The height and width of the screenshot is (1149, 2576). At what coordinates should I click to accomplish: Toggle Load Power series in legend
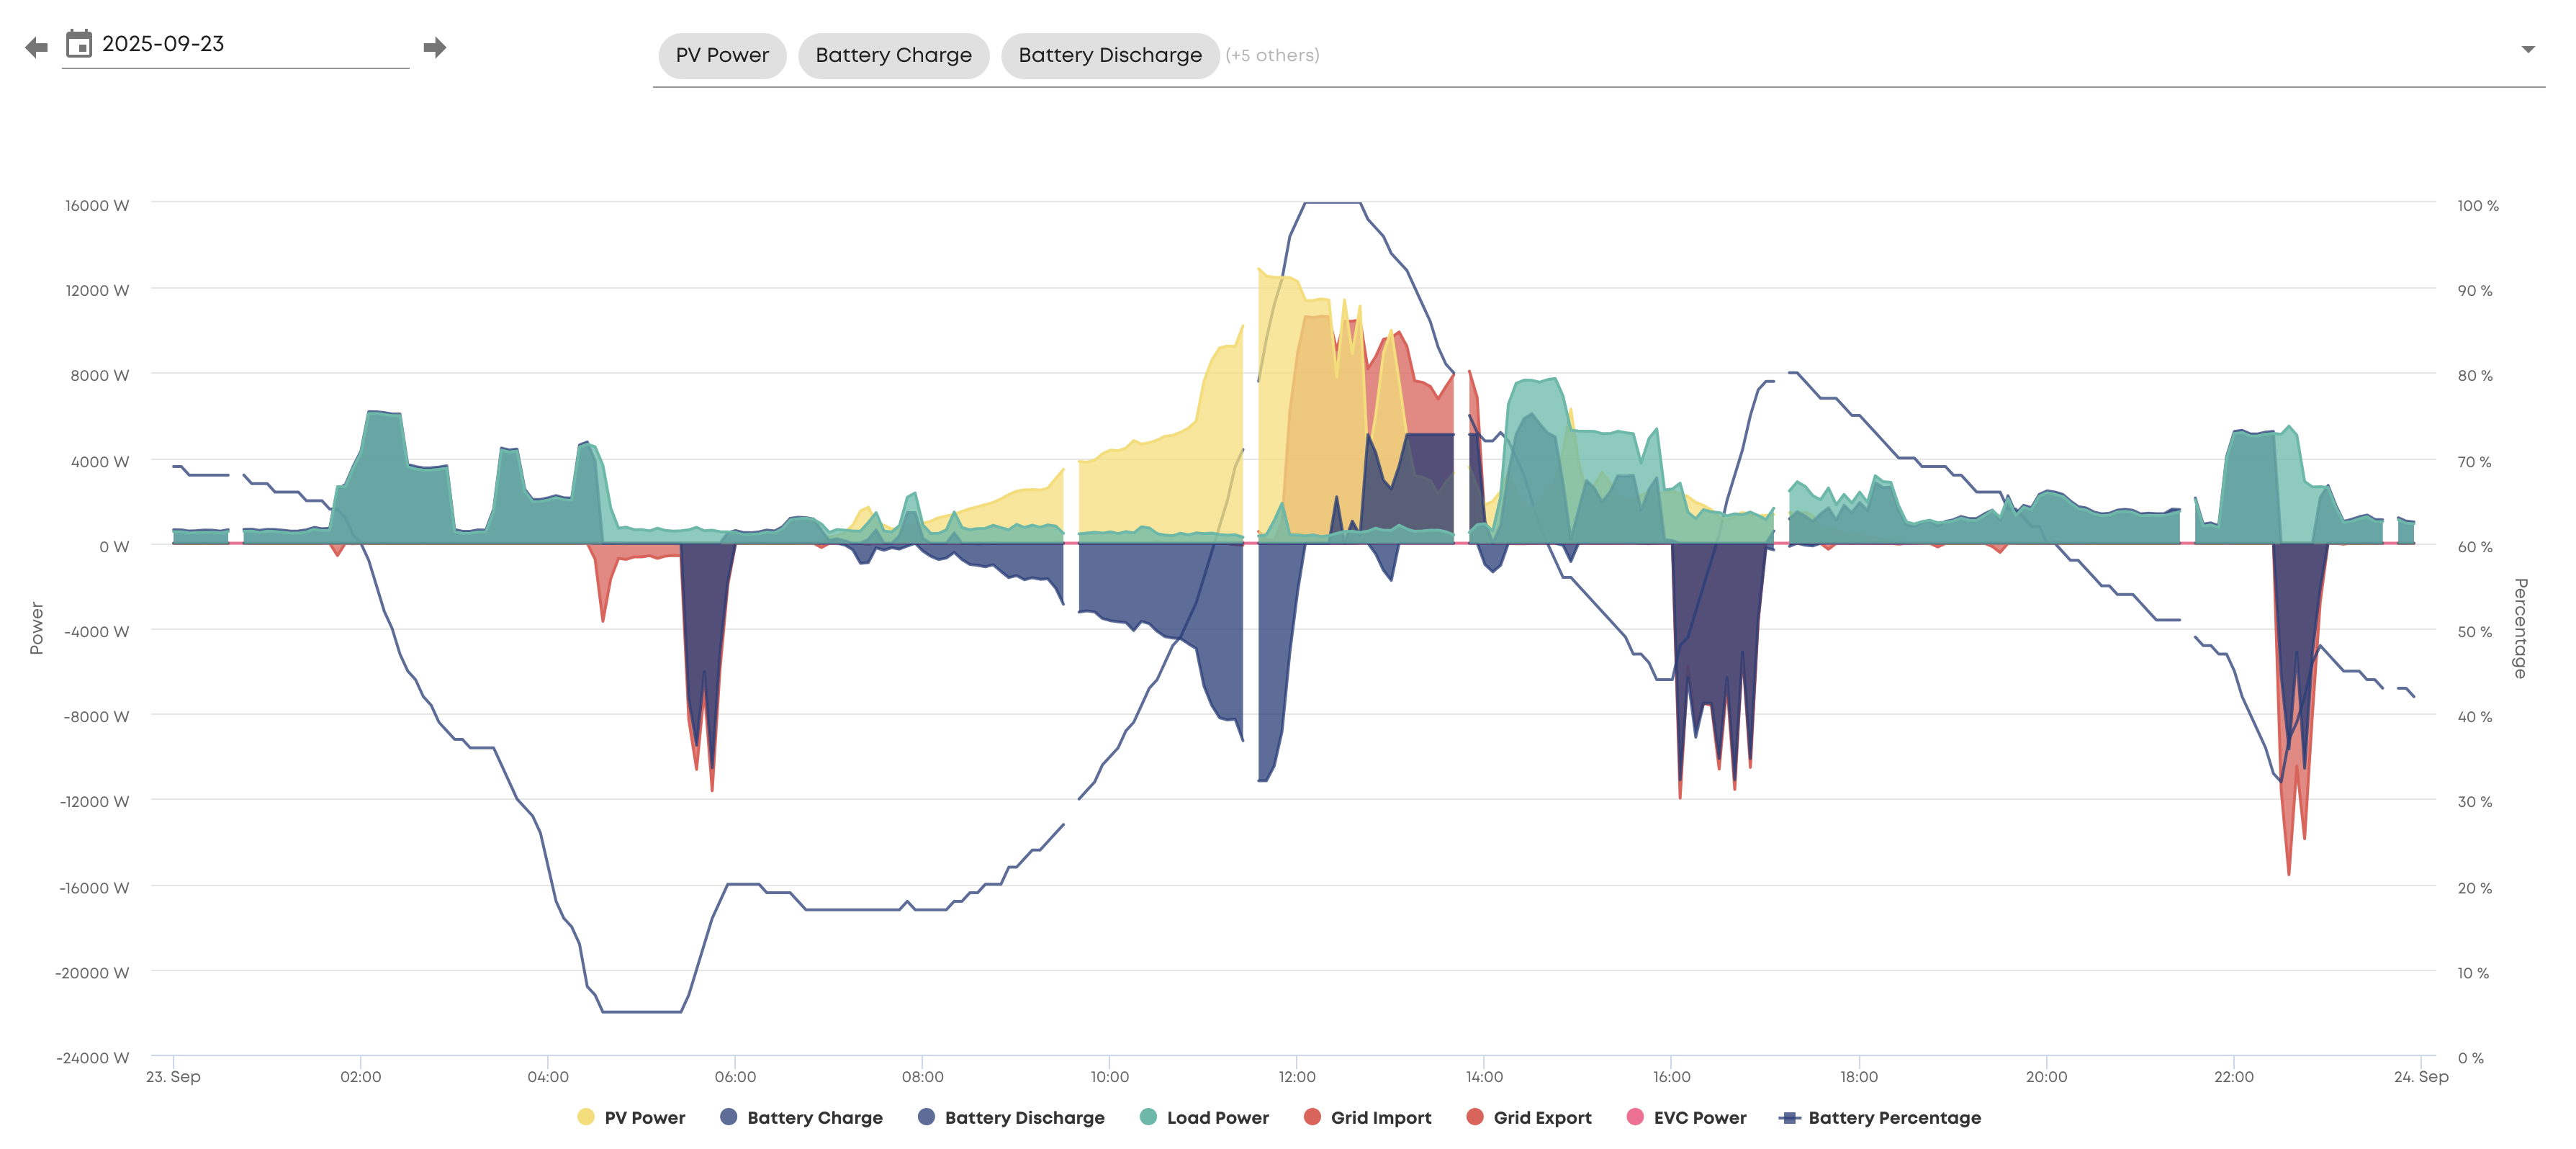pyautogui.click(x=1205, y=1117)
